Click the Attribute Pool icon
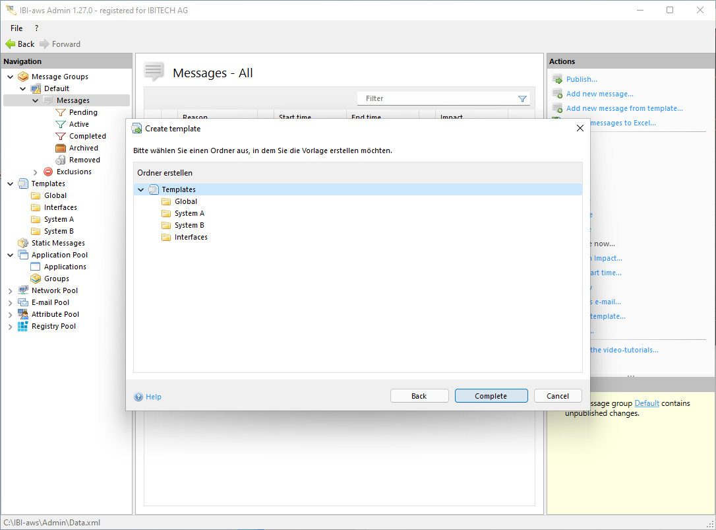Viewport: 716px width, 530px height. [x=23, y=314]
